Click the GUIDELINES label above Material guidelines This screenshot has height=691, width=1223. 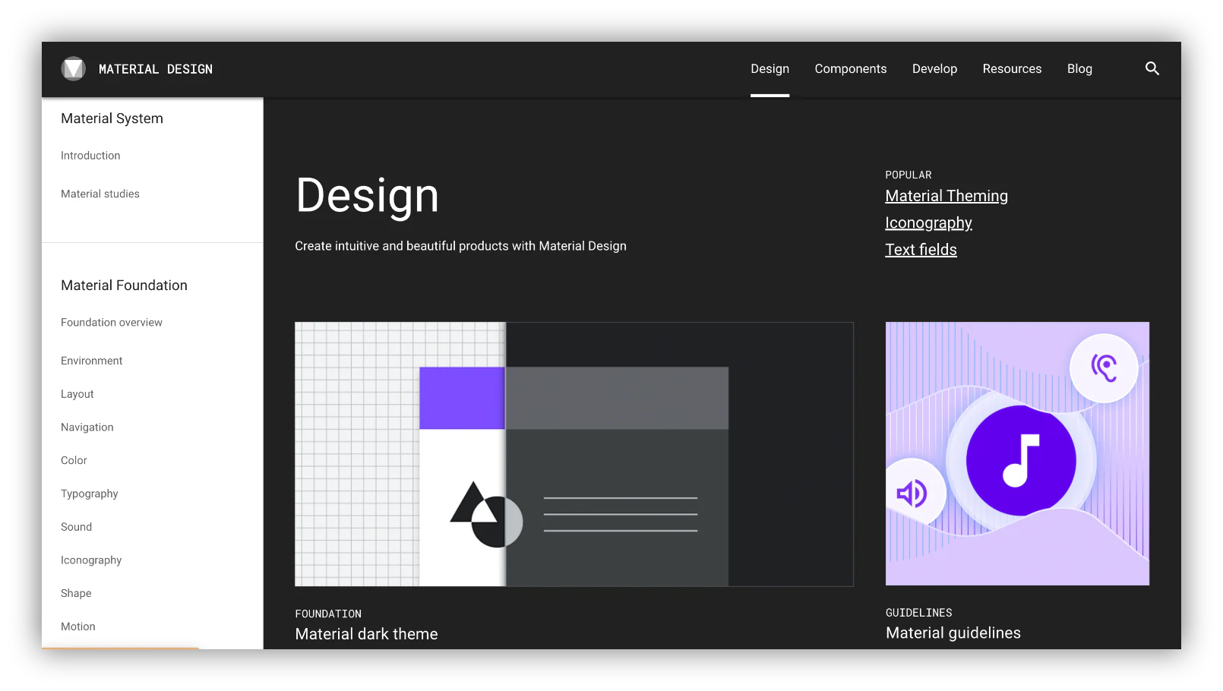[919, 613]
